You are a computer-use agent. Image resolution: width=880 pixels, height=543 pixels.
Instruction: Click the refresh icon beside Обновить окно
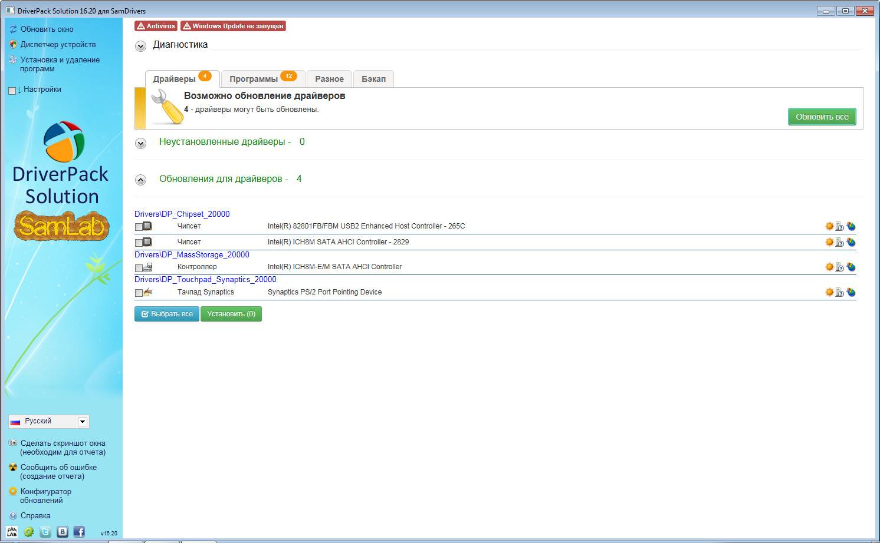[x=13, y=29]
